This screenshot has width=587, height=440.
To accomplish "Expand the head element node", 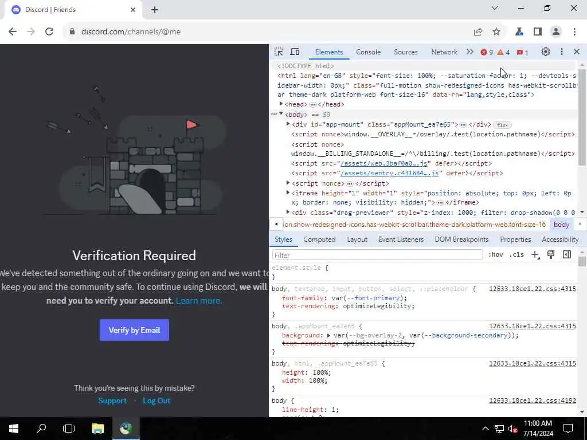I will pyautogui.click(x=281, y=104).
